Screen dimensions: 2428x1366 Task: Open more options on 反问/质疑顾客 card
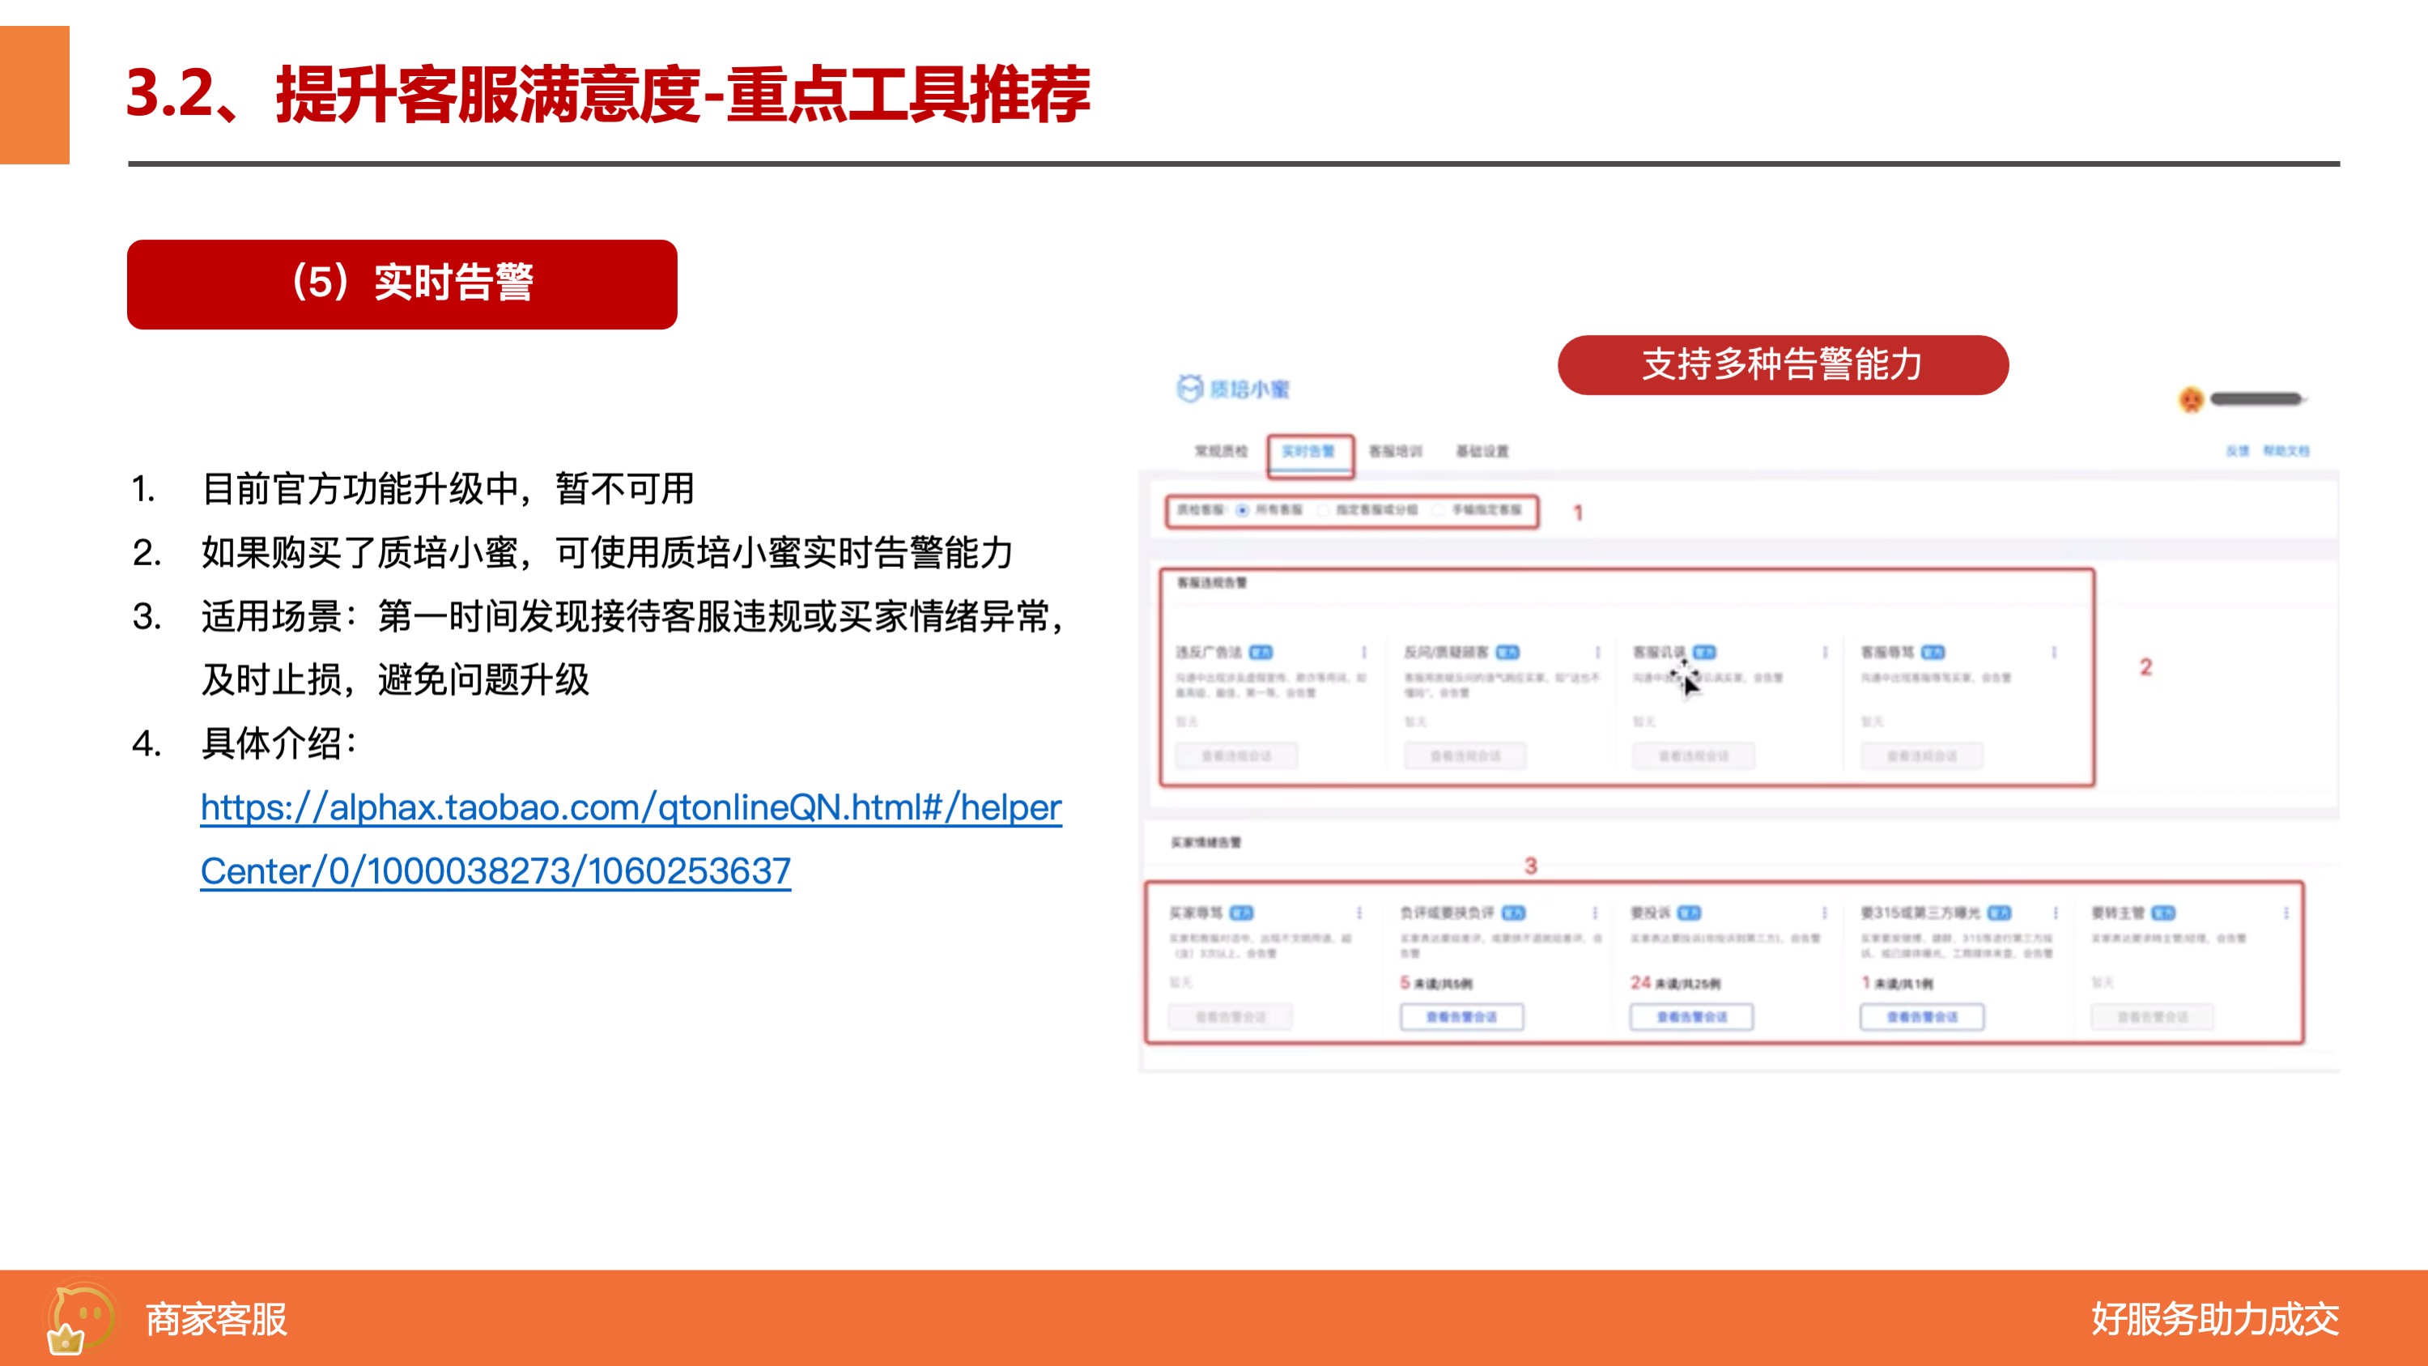(1597, 653)
